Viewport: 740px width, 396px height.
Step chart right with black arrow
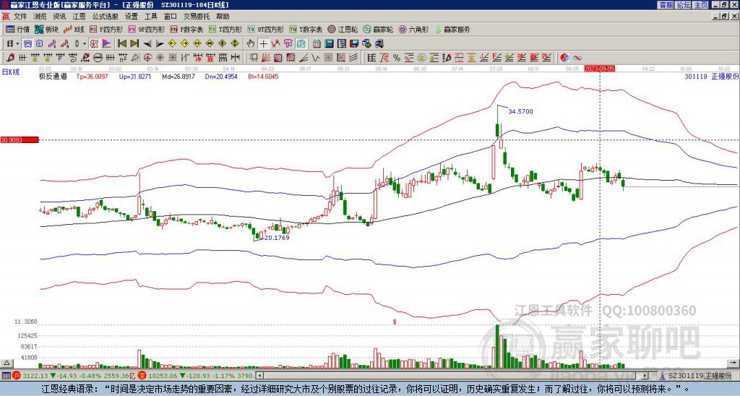pyautogui.click(x=160, y=44)
